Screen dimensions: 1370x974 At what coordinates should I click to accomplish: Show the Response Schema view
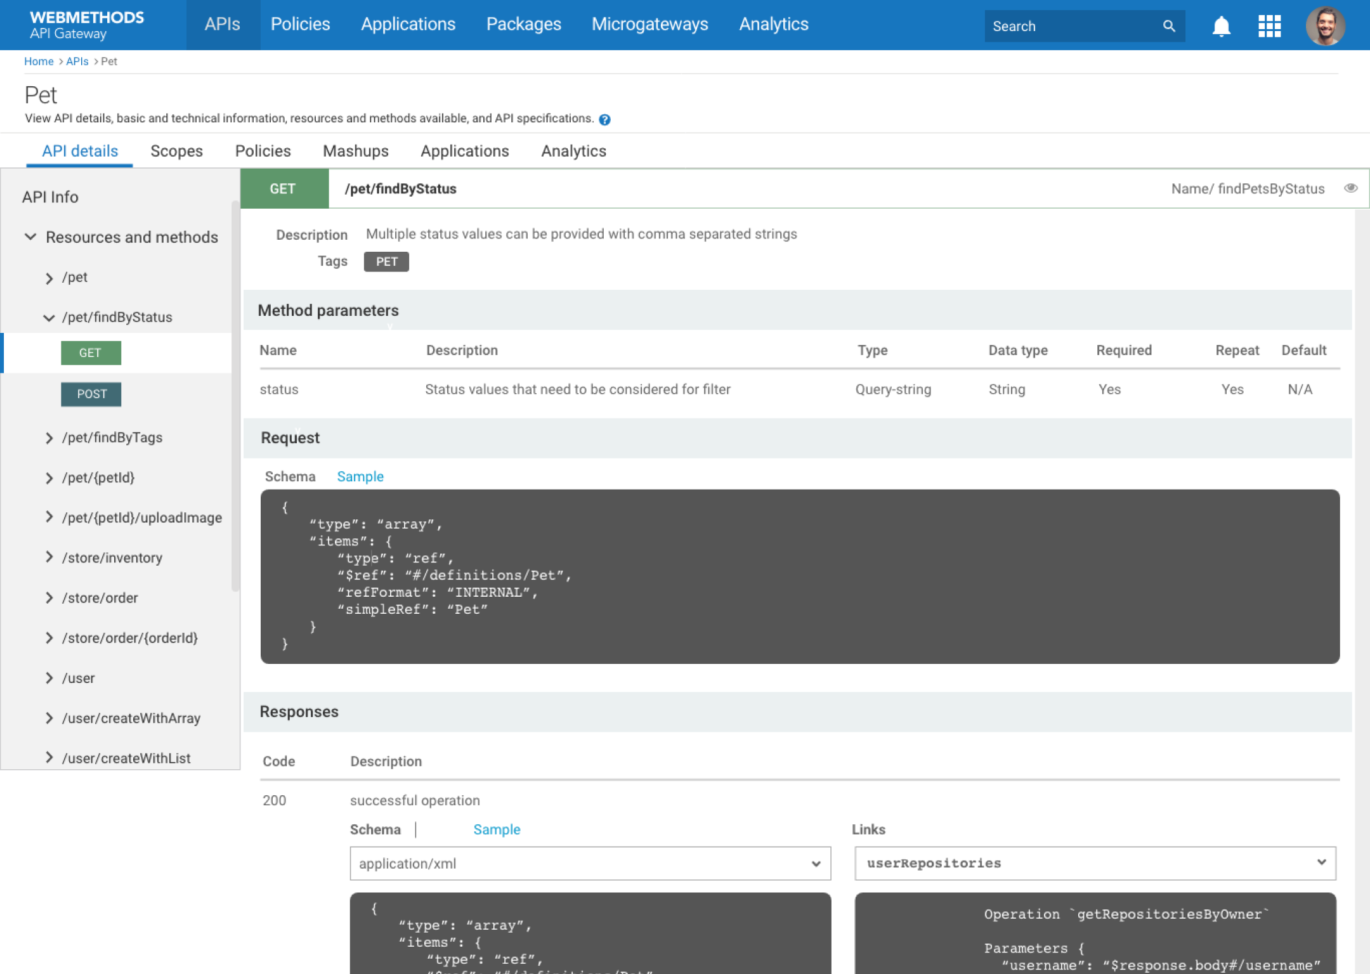coord(375,829)
